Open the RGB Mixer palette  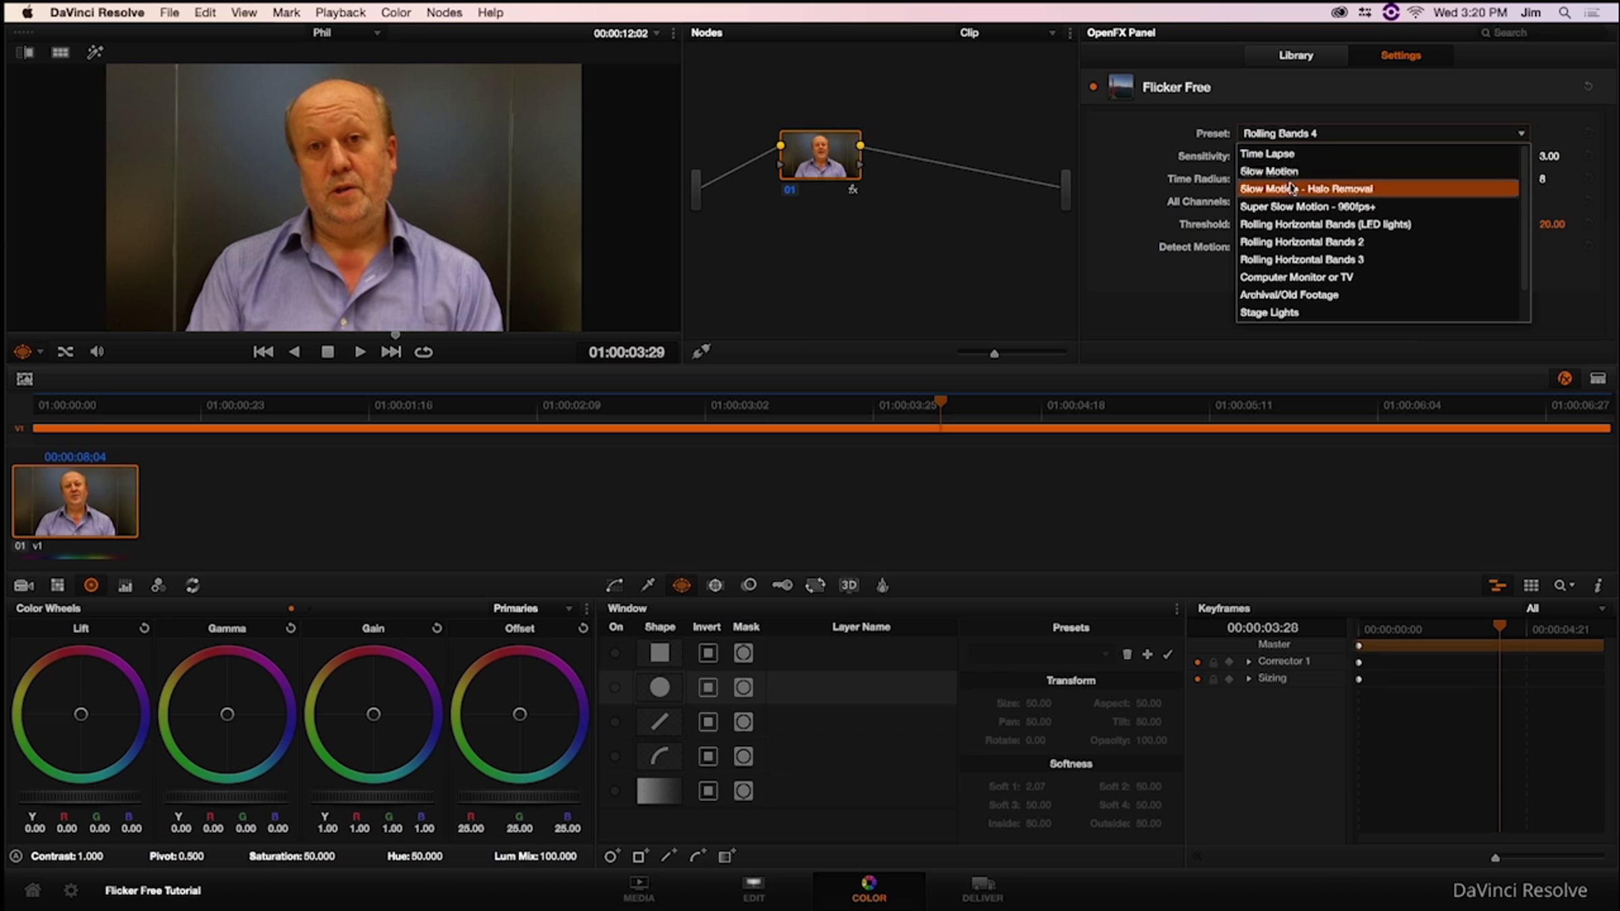[x=126, y=586]
